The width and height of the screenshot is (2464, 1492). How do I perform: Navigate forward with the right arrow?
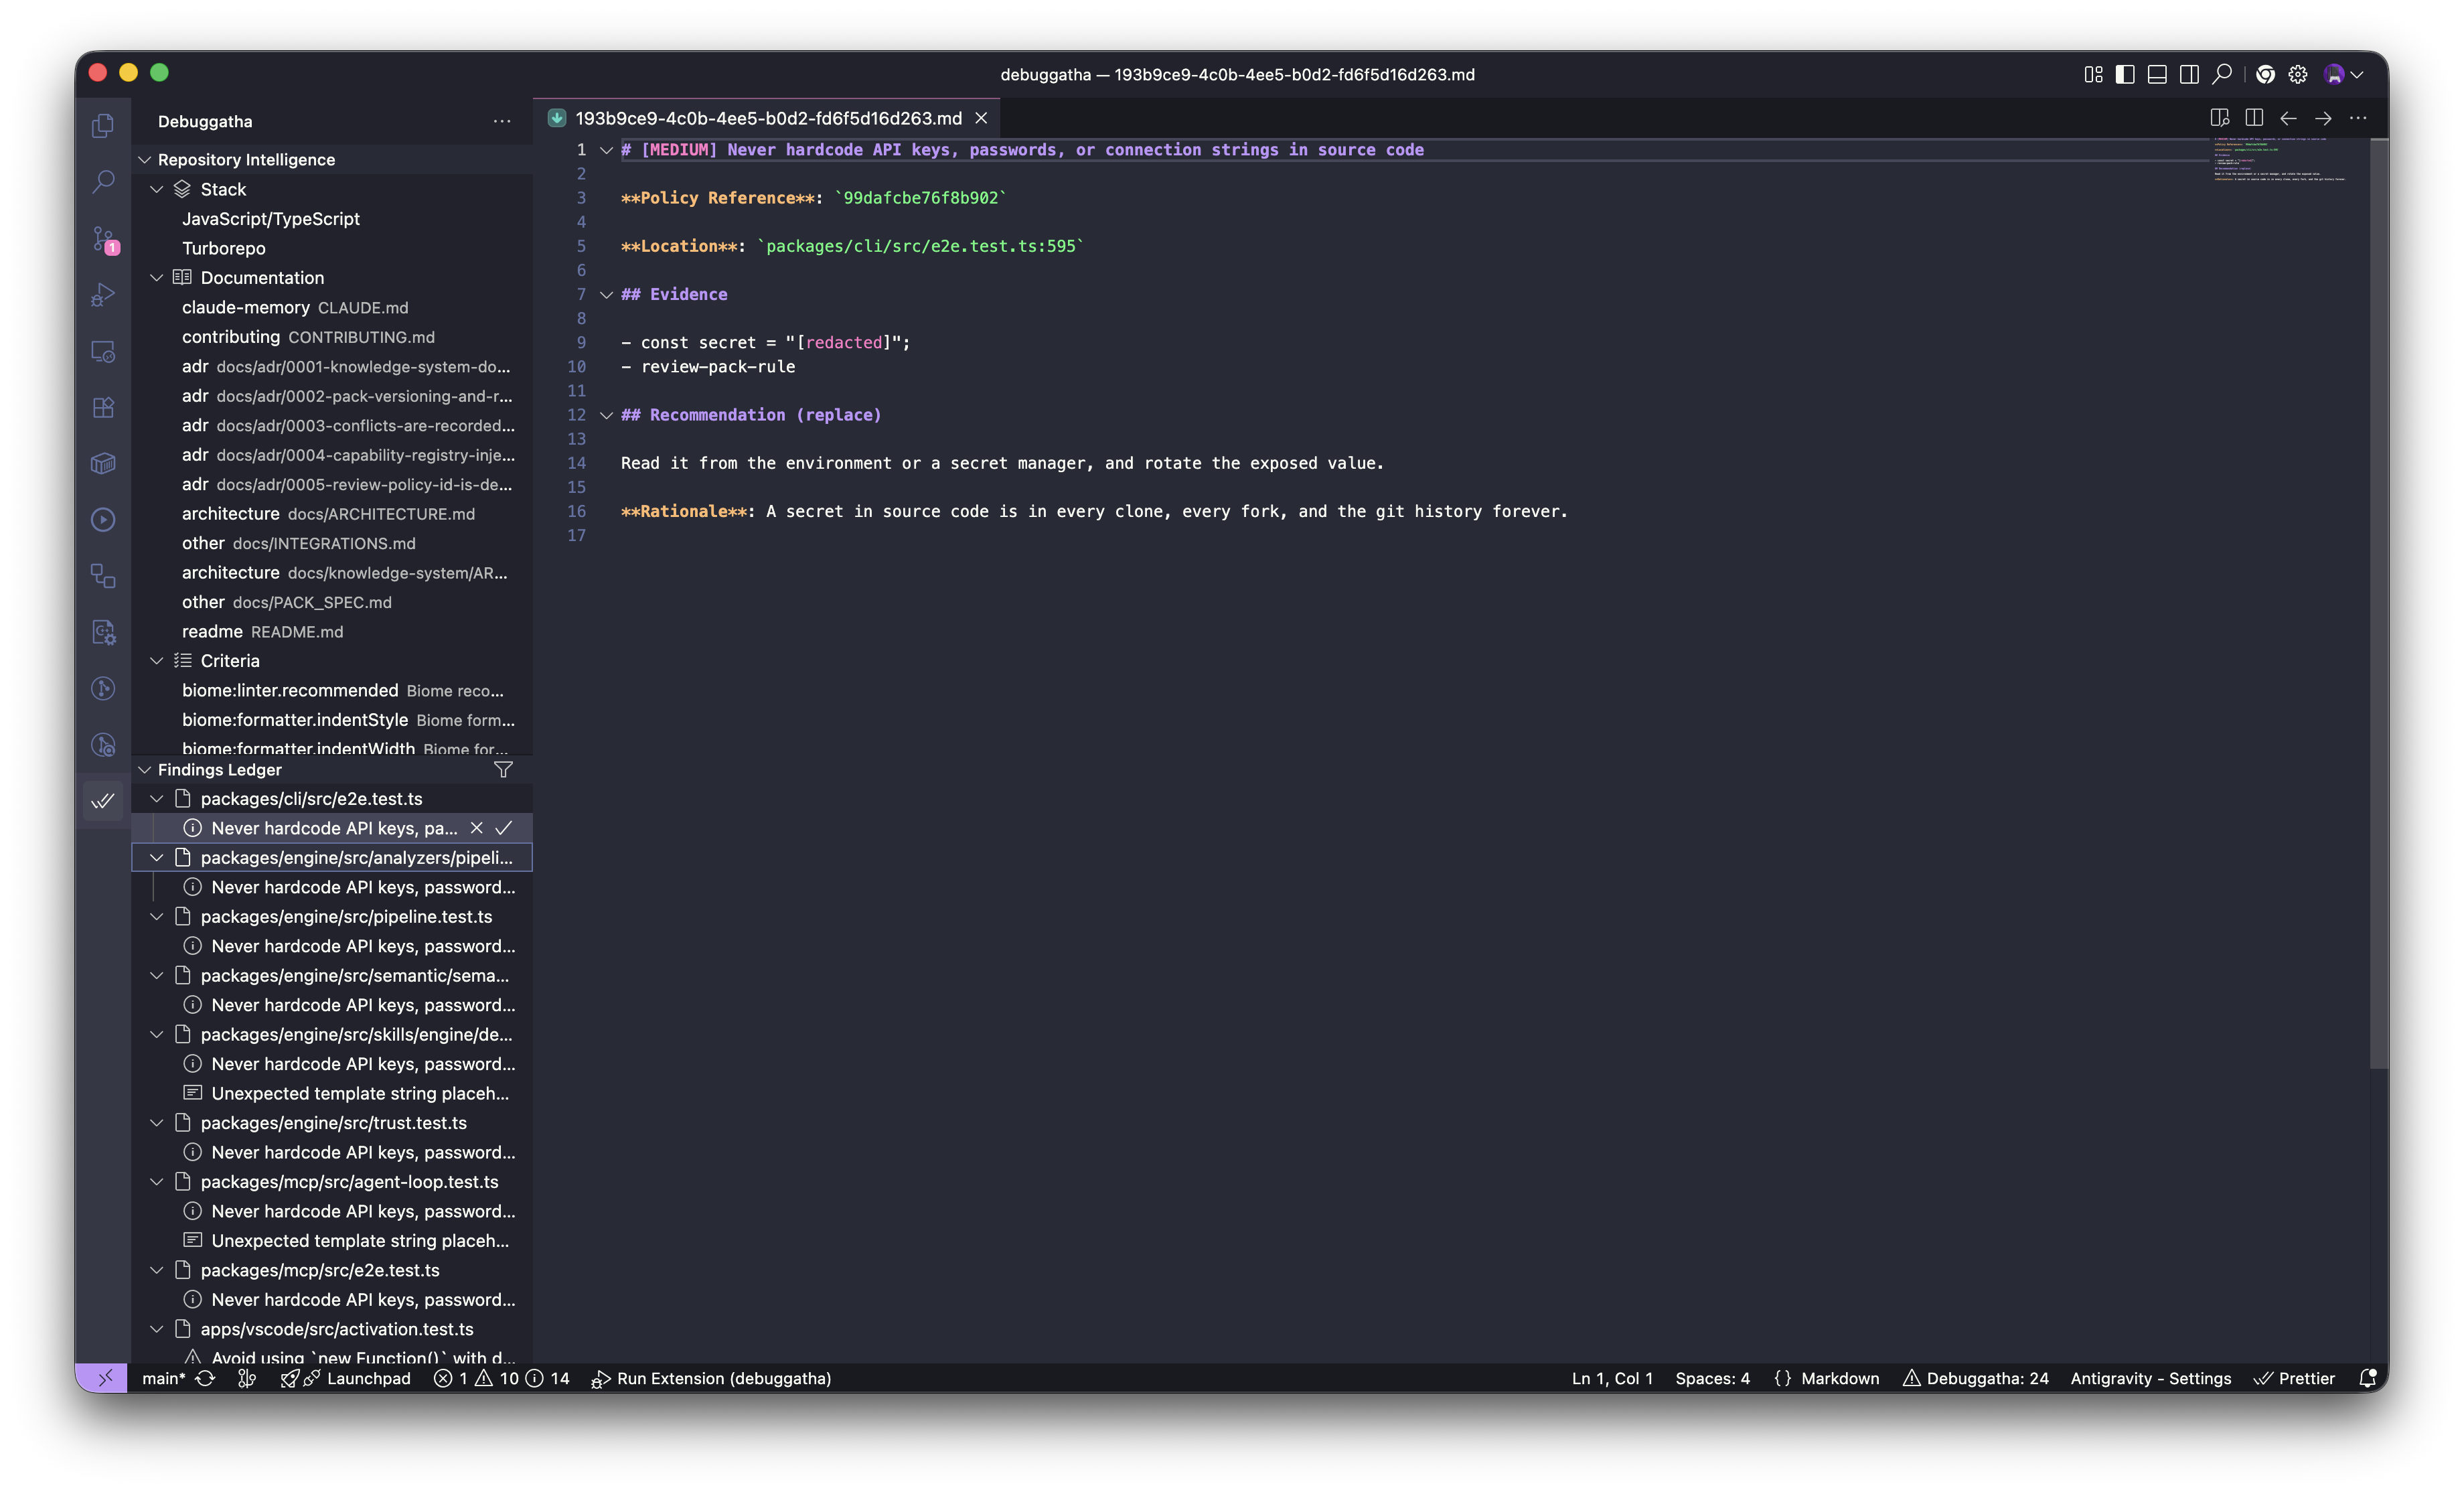(2323, 118)
